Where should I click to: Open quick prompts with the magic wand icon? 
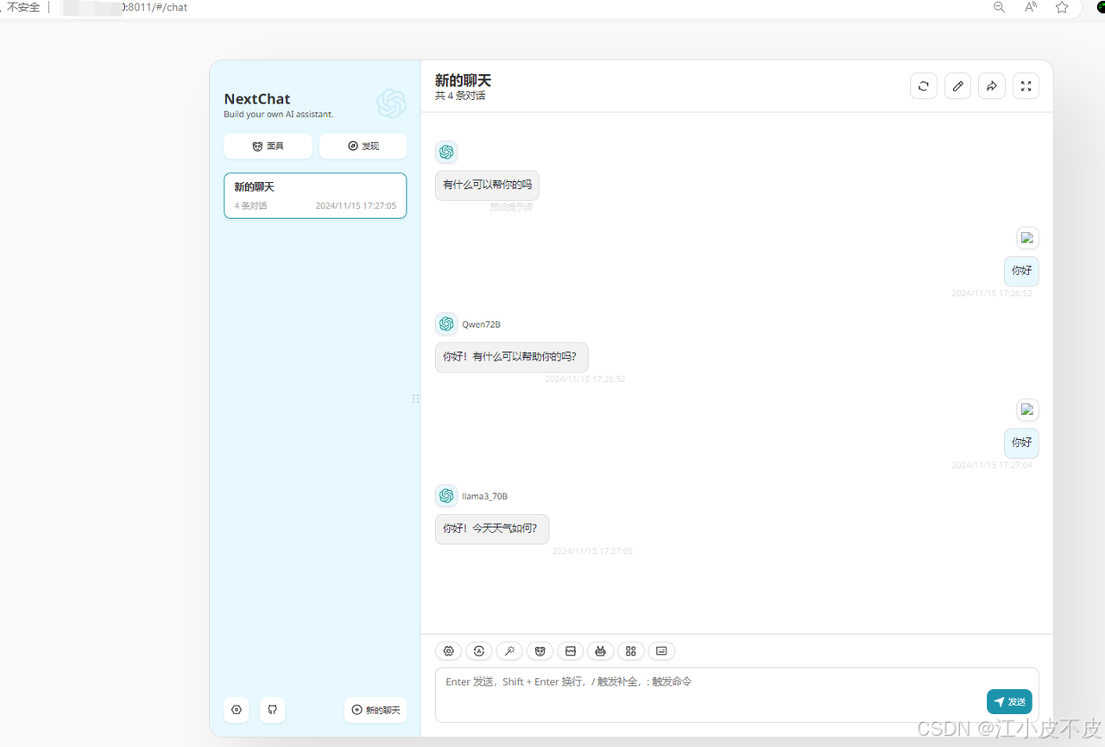[509, 651]
